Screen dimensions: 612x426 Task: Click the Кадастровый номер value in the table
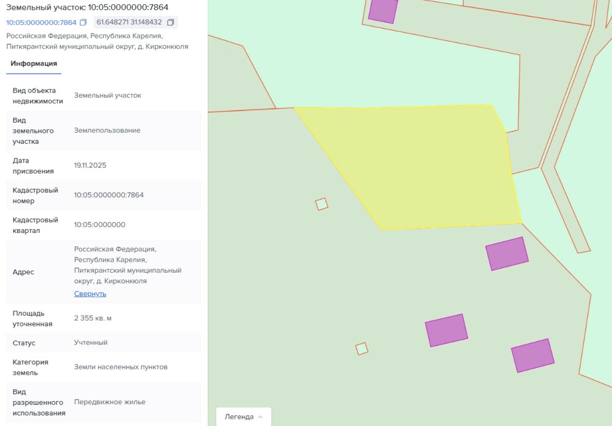point(108,195)
